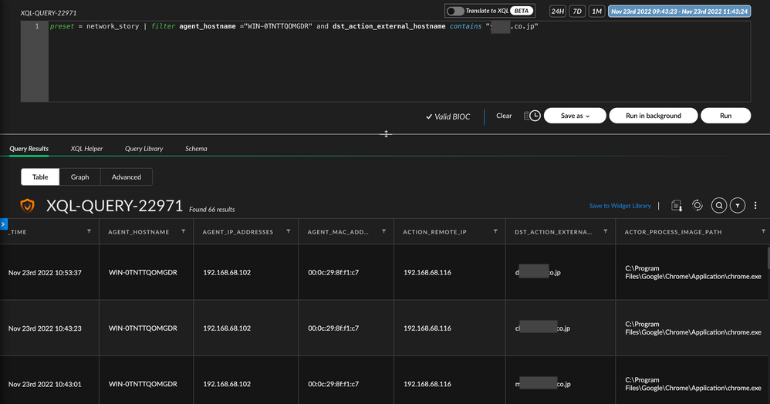Switch to the Graph view tab
Viewport: 770px width, 404px height.
(x=80, y=177)
